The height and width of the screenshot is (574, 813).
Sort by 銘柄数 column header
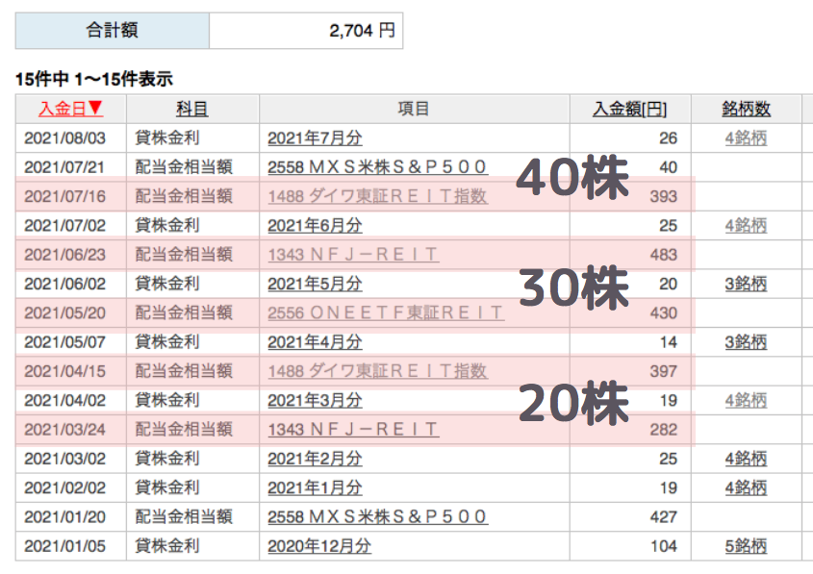tap(746, 109)
